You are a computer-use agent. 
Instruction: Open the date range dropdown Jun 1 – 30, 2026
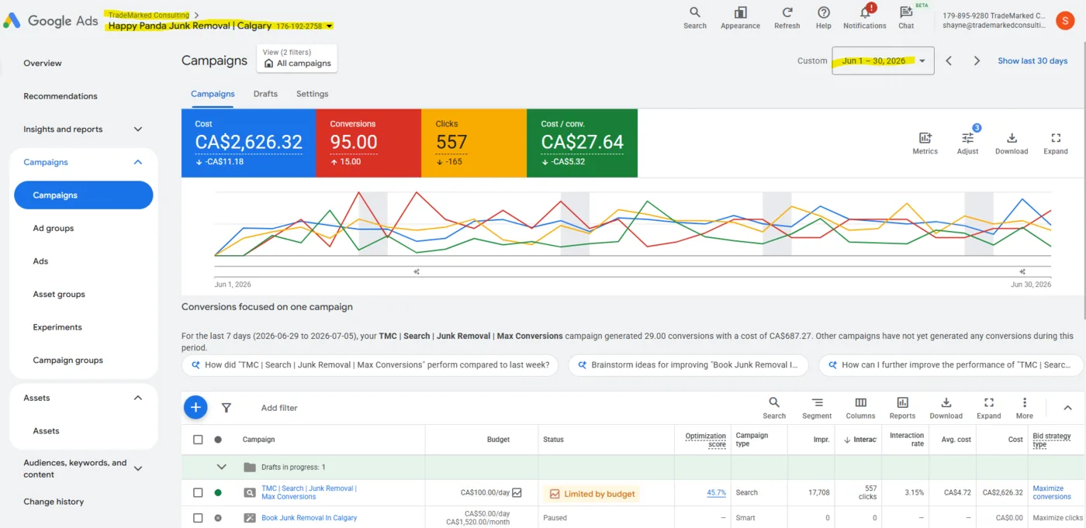pos(883,60)
